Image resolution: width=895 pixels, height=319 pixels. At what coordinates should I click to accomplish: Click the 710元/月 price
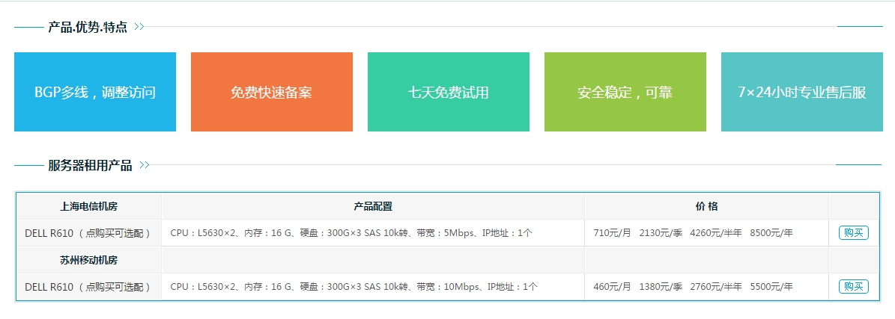tap(612, 233)
